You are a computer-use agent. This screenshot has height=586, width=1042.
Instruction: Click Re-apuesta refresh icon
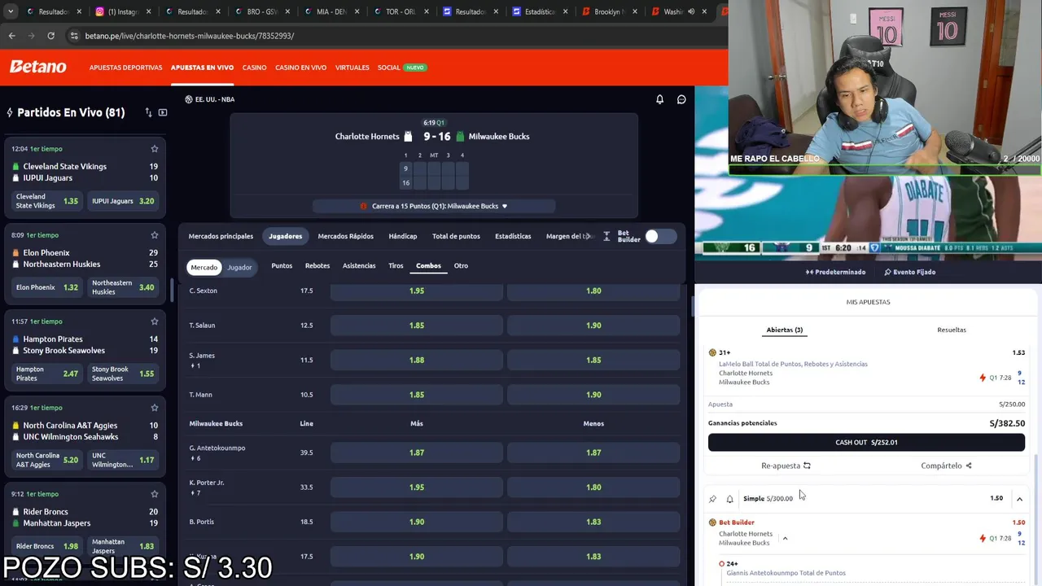click(807, 466)
